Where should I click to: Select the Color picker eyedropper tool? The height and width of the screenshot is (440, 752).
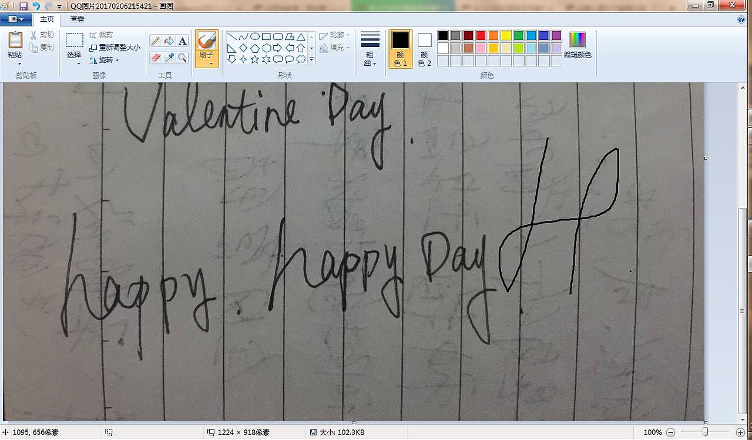coord(168,58)
